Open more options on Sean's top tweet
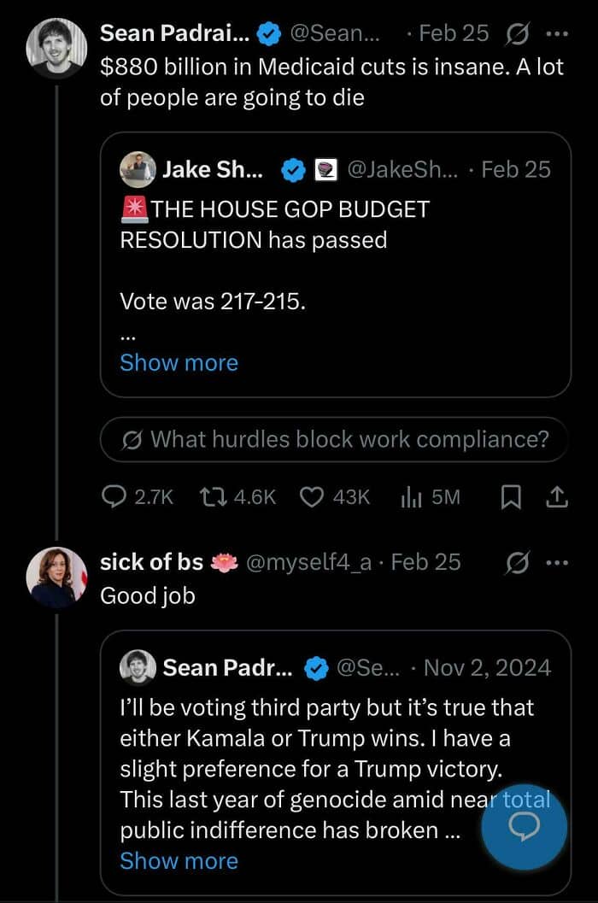Screen dimensions: 598x903 coord(556,33)
